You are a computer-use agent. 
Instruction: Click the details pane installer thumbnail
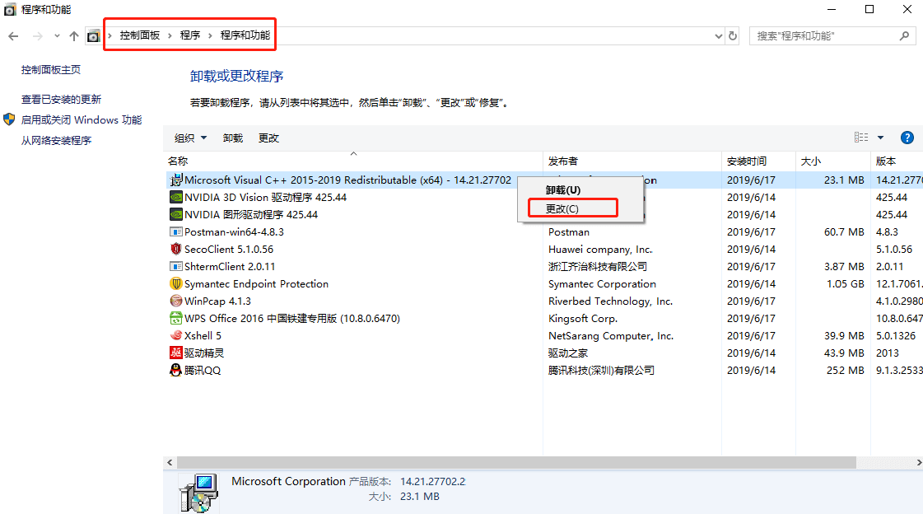click(x=199, y=493)
